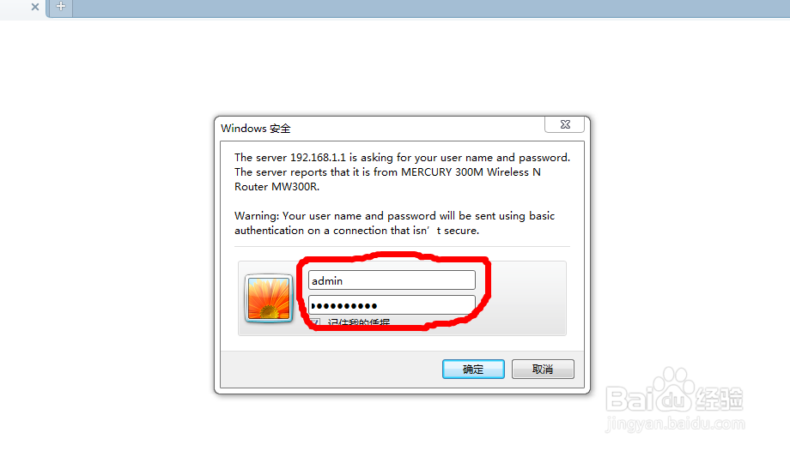Image resolution: width=790 pixels, height=451 pixels.
Task: Click the server 192.168.1.1 message line
Action: 402,158
